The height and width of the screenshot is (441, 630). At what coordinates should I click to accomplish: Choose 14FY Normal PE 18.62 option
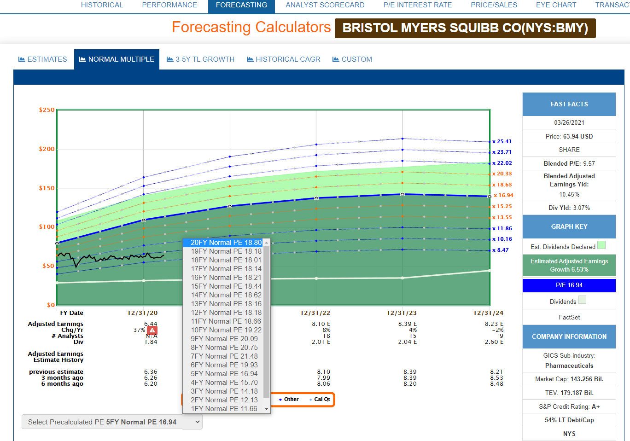pyautogui.click(x=223, y=295)
